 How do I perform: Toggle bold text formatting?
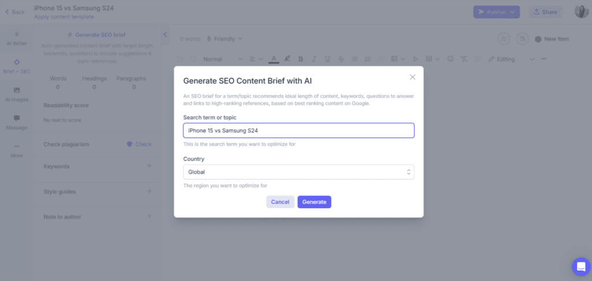tap(301, 59)
